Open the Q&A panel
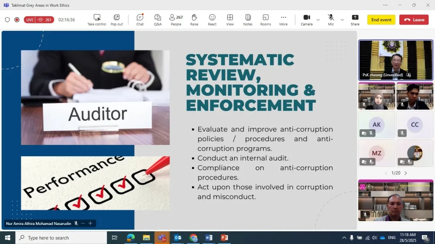This screenshot has width=435, height=244. pos(158,19)
